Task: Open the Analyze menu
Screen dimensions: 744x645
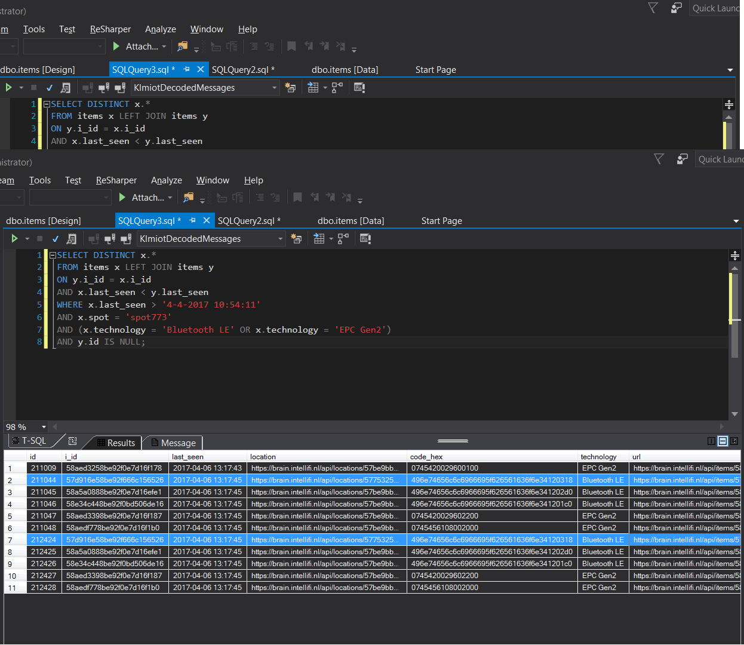Action: (x=167, y=180)
